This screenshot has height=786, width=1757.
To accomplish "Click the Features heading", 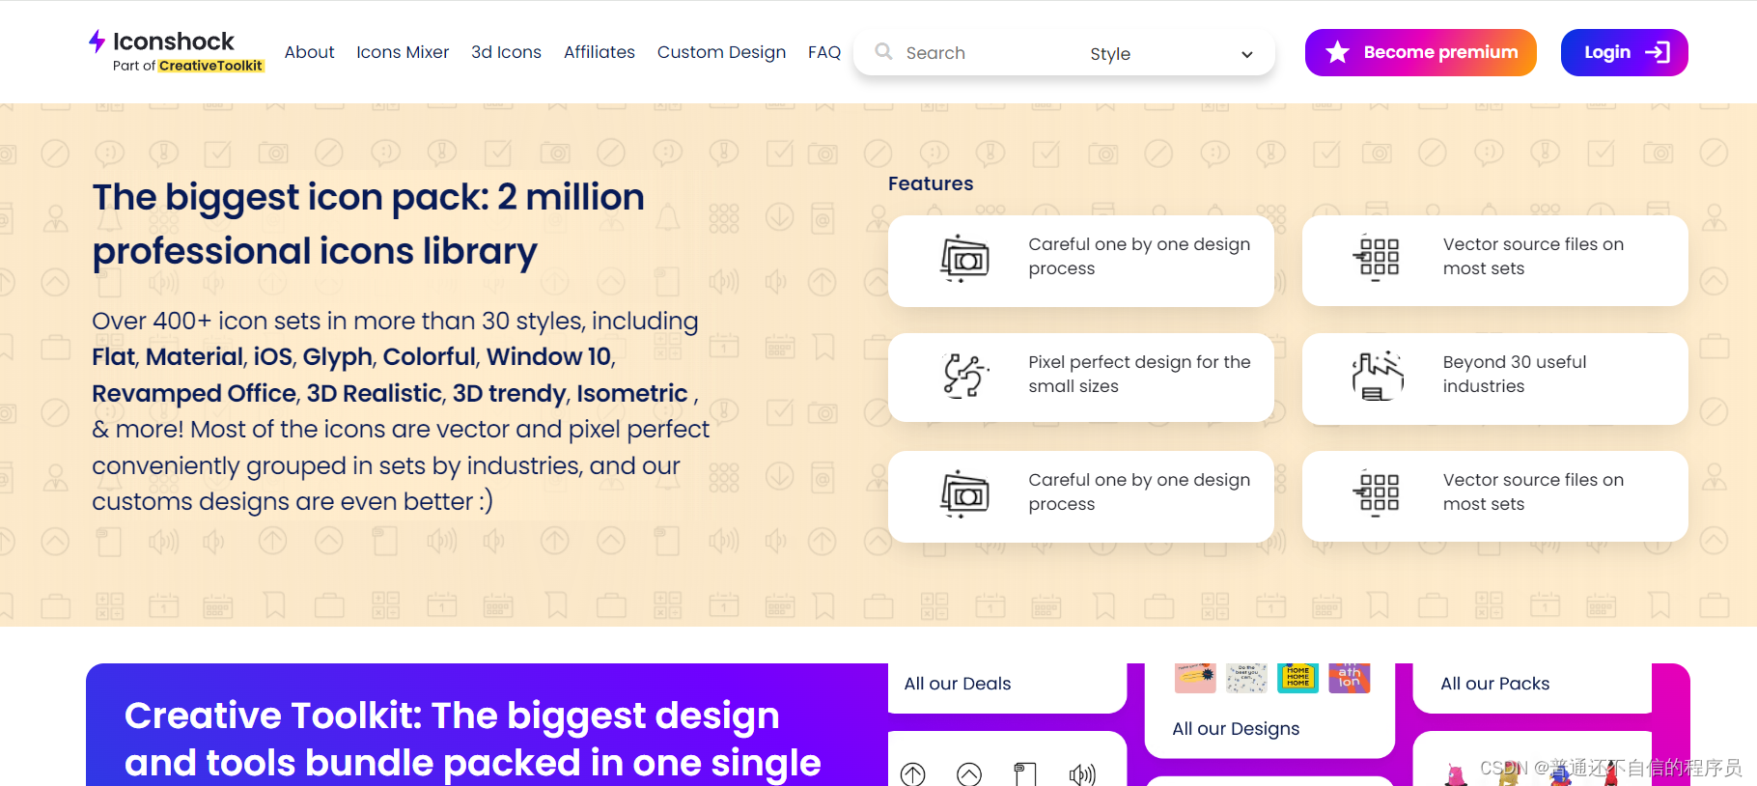I will (x=931, y=183).
